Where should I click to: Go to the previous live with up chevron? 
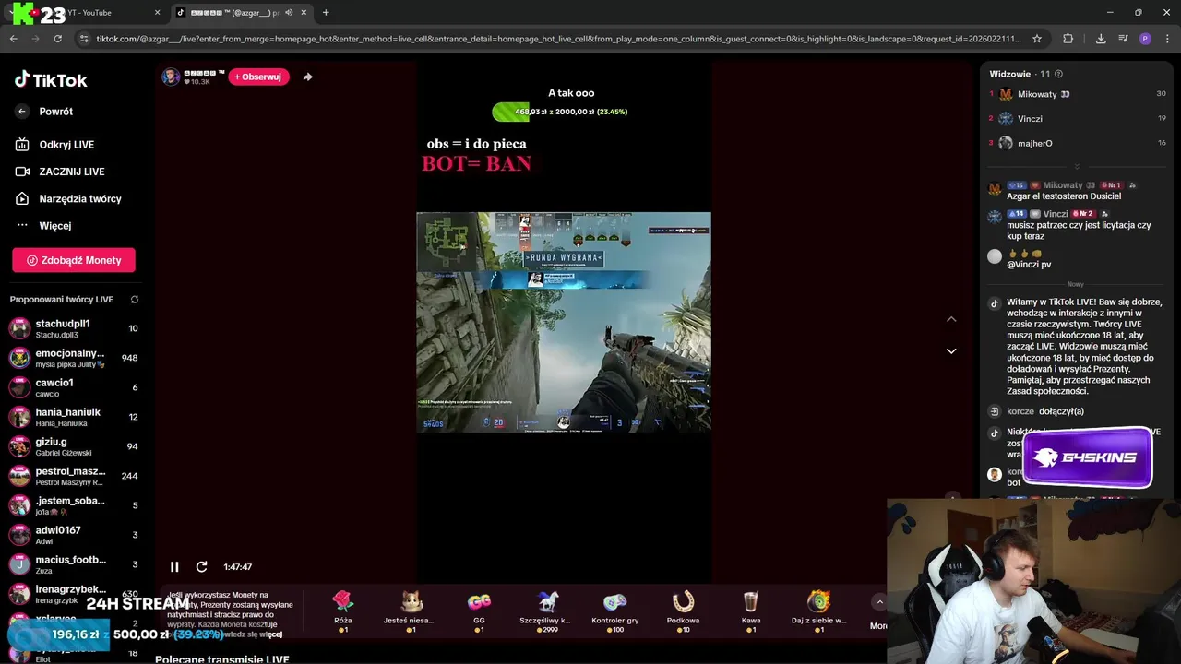pyautogui.click(x=951, y=319)
